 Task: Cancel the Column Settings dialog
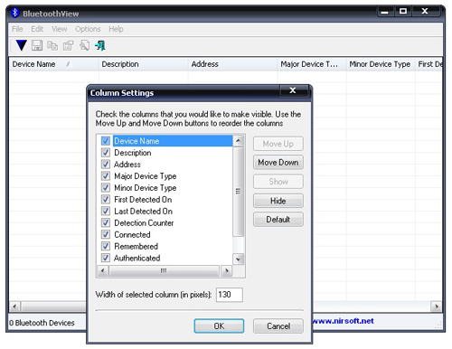278,326
